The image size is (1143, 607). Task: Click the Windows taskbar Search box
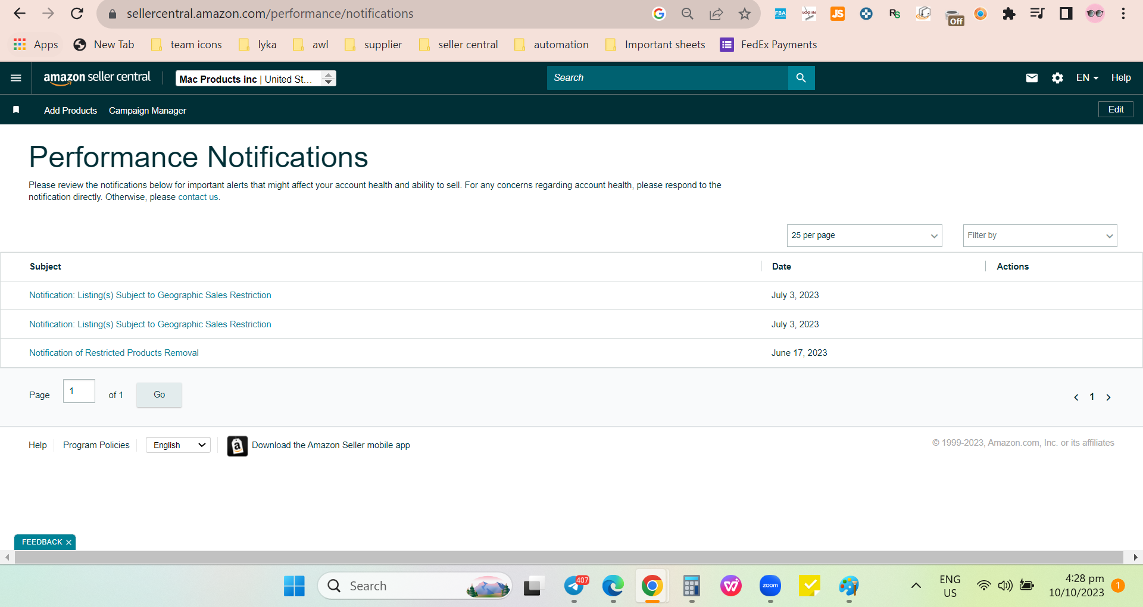click(415, 586)
